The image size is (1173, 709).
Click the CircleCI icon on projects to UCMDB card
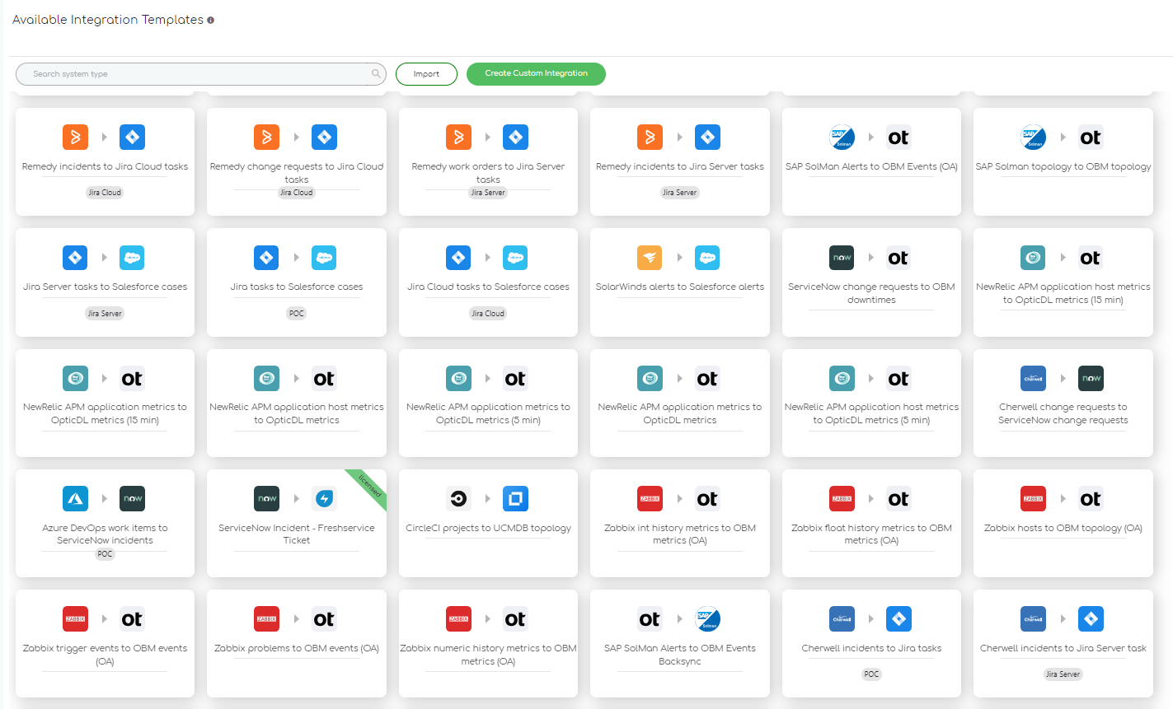point(458,498)
